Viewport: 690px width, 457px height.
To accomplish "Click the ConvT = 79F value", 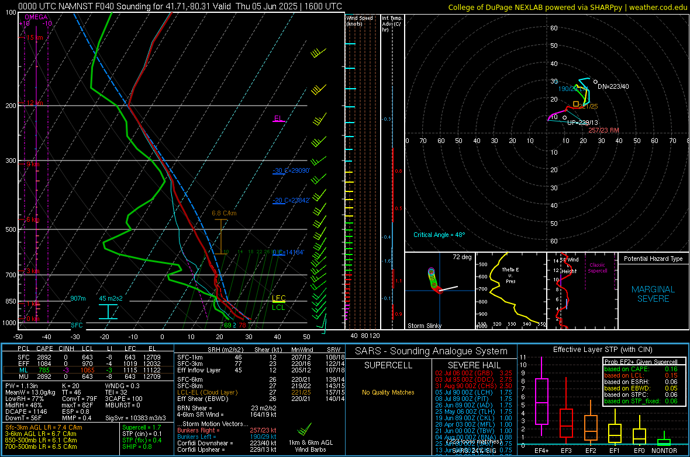I will point(79,399).
